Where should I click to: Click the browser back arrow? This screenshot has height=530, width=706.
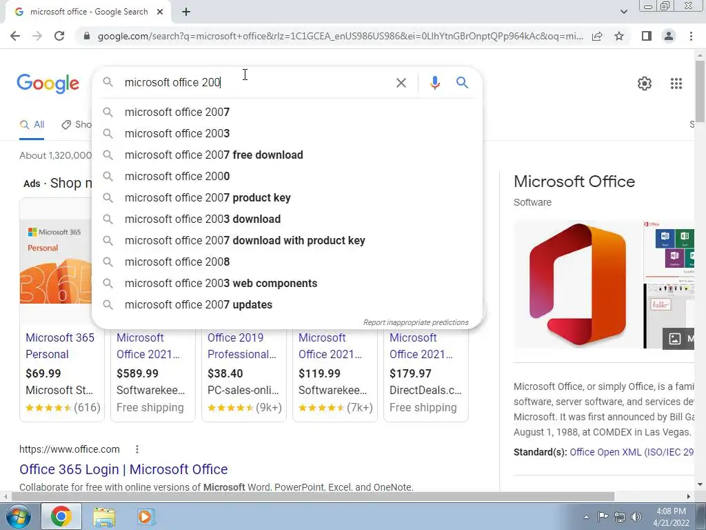coord(15,36)
